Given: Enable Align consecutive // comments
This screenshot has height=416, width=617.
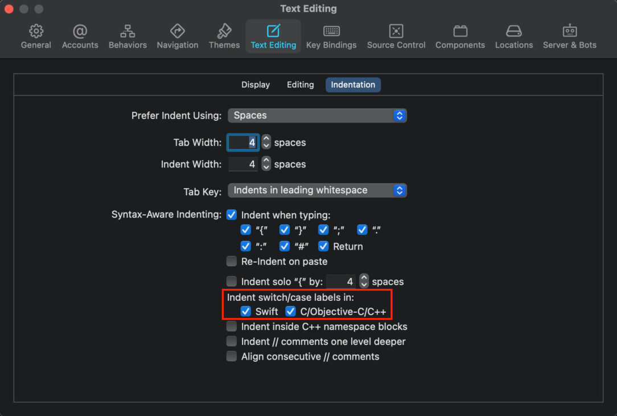Looking at the screenshot, I should [x=231, y=356].
